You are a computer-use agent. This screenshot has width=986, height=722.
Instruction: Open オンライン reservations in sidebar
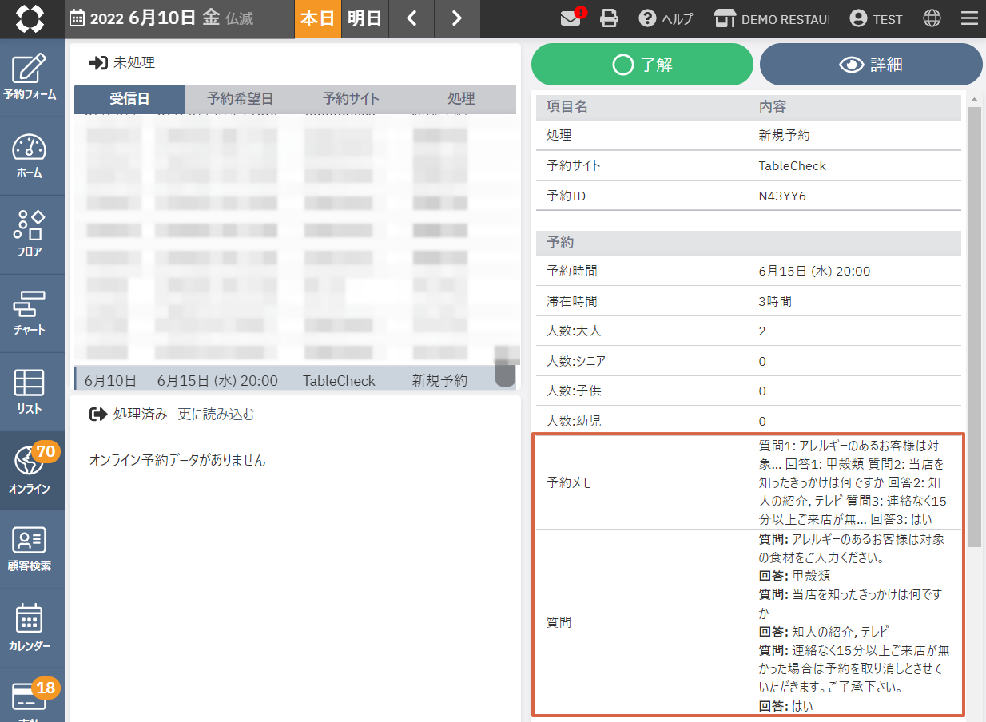tap(32, 470)
